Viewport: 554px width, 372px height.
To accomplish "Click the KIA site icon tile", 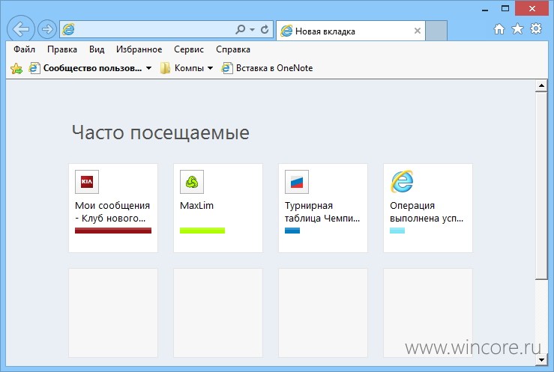I will click(87, 182).
